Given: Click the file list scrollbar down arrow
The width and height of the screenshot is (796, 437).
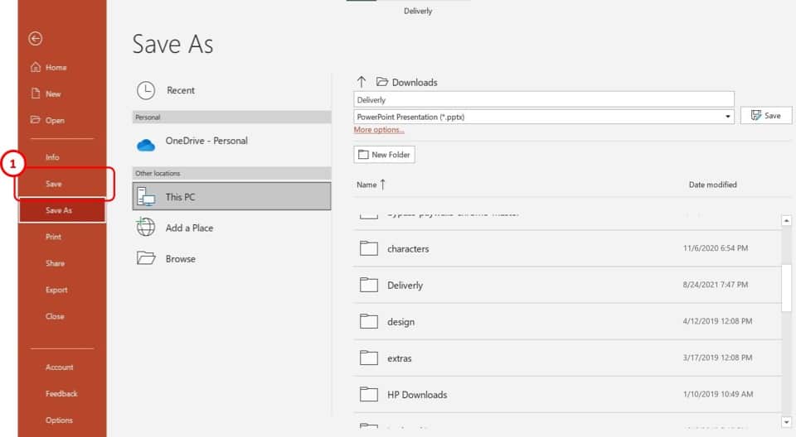Looking at the screenshot, I should pos(786,422).
